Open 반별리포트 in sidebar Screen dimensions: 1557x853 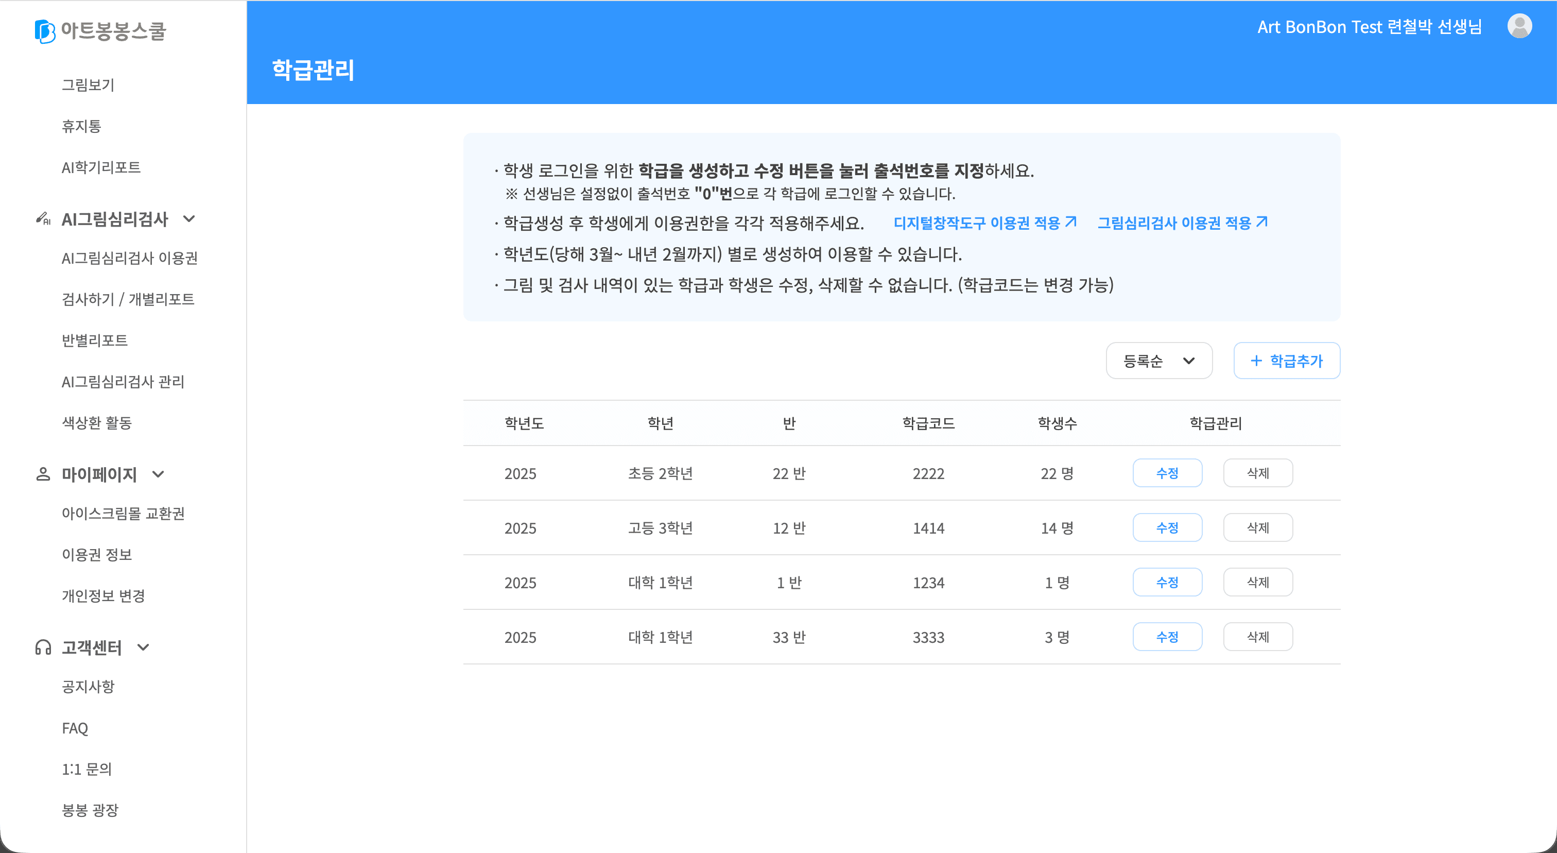coord(95,340)
